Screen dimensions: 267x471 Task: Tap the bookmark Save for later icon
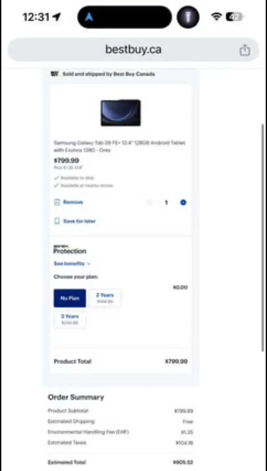pyautogui.click(x=57, y=221)
